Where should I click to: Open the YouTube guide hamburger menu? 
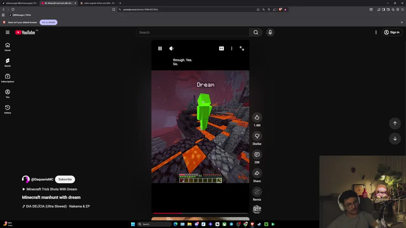pyautogui.click(x=8, y=32)
